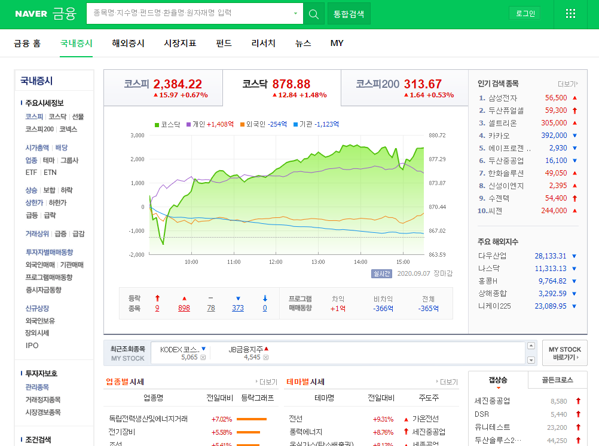
Task: Open 유니테스트 in 갭상승 list
Action: tap(492, 427)
